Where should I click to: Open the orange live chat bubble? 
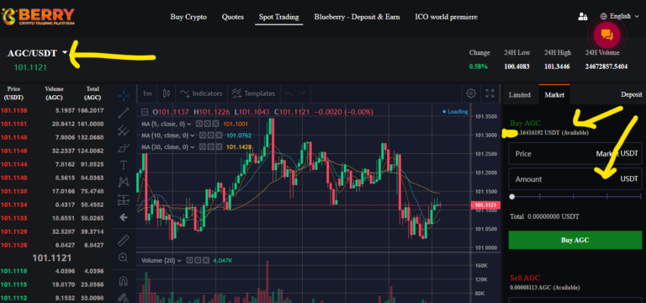(x=606, y=35)
